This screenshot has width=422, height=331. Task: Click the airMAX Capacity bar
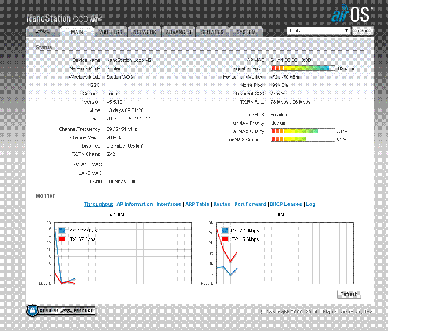tap(303, 140)
